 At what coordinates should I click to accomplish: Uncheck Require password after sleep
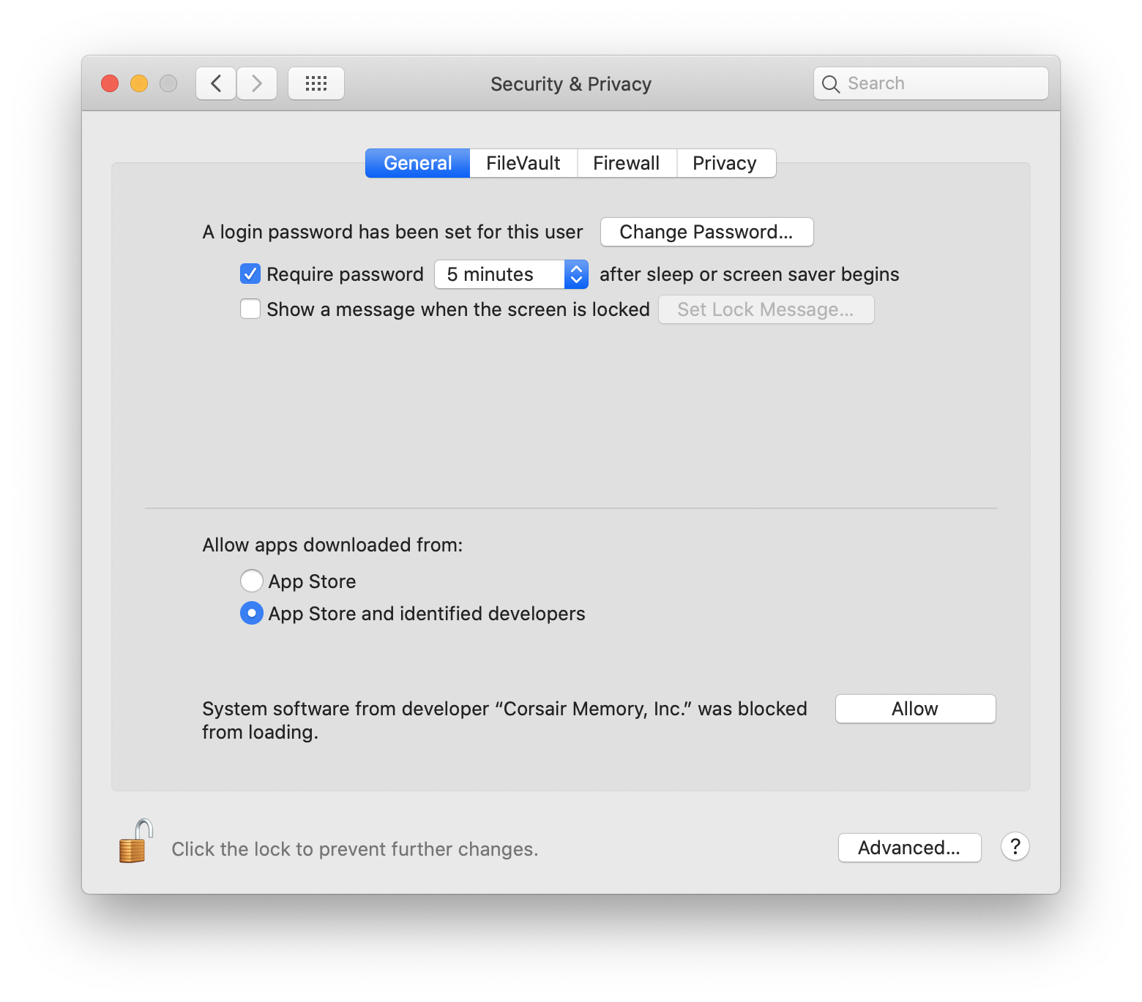pyautogui.click(x=250, y=274)
